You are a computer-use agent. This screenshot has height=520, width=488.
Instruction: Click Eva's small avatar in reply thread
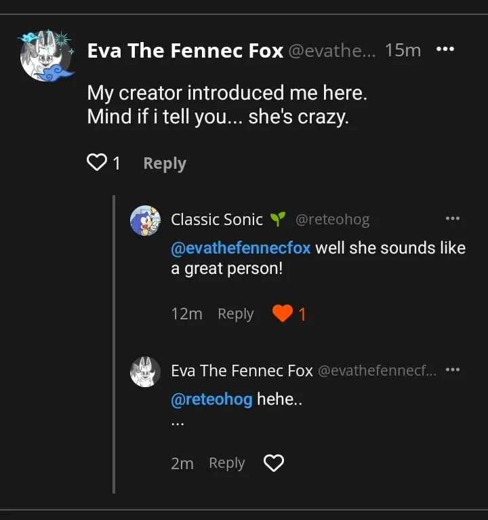click(x=145, y=372)
